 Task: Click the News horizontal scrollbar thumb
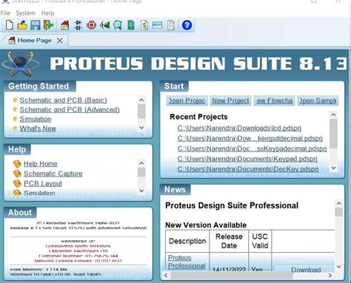(232, 276)
